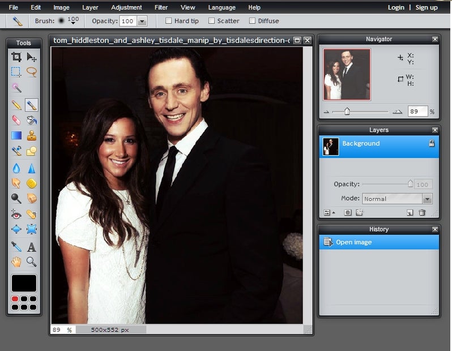Expand the layer Mode dropdown
The image size is (452, 351).
coord(427,199)
